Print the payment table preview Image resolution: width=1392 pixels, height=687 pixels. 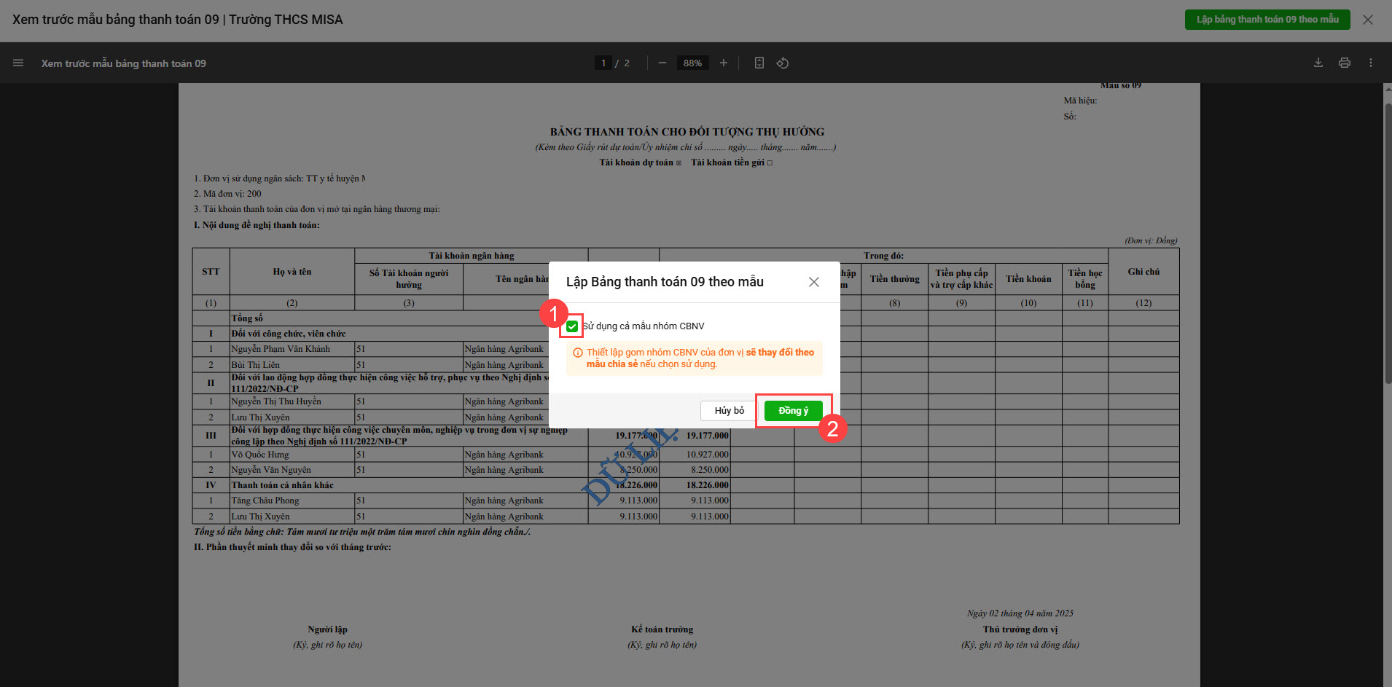tap(1345, 63)
